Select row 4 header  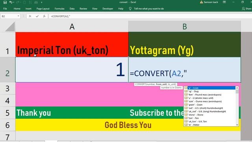click(7, 101)
